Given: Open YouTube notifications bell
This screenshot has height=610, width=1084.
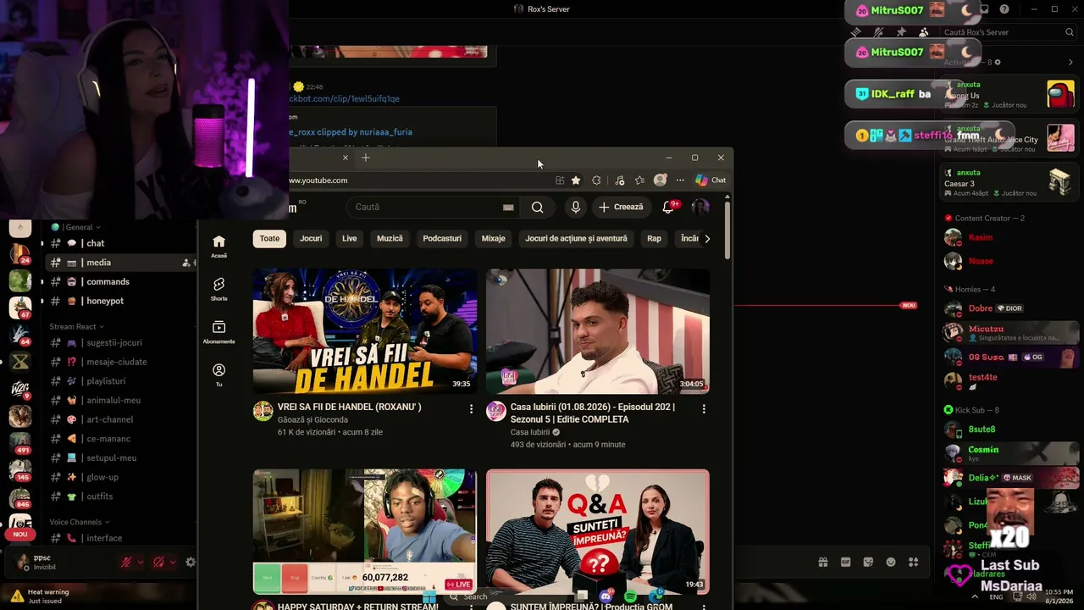Looking at the screenshot, I should click(668, 207).
